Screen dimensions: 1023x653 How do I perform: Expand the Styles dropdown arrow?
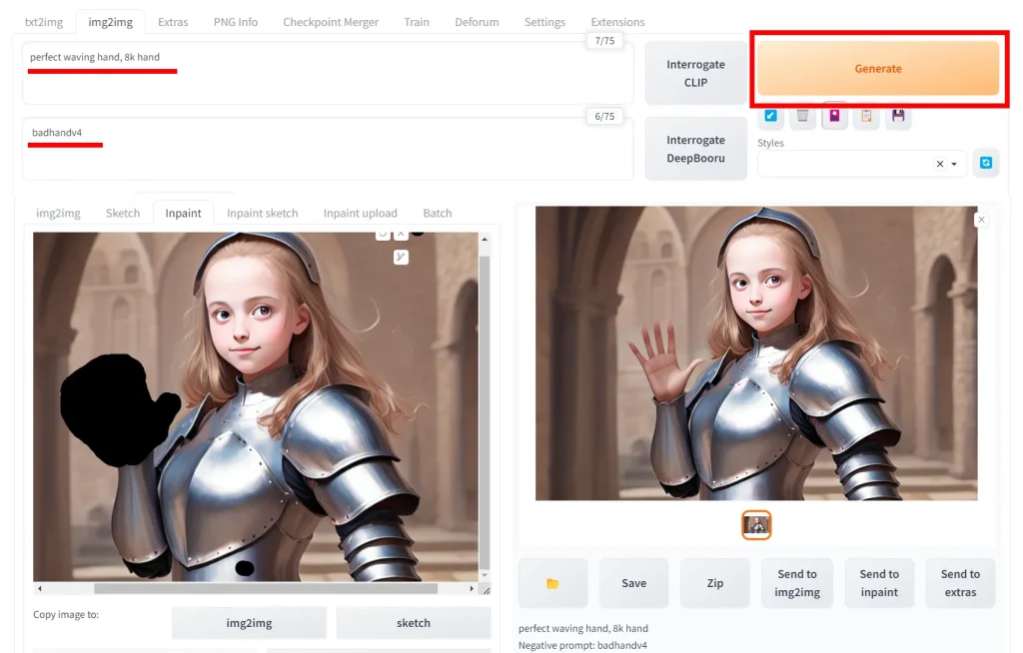point(955,164)
